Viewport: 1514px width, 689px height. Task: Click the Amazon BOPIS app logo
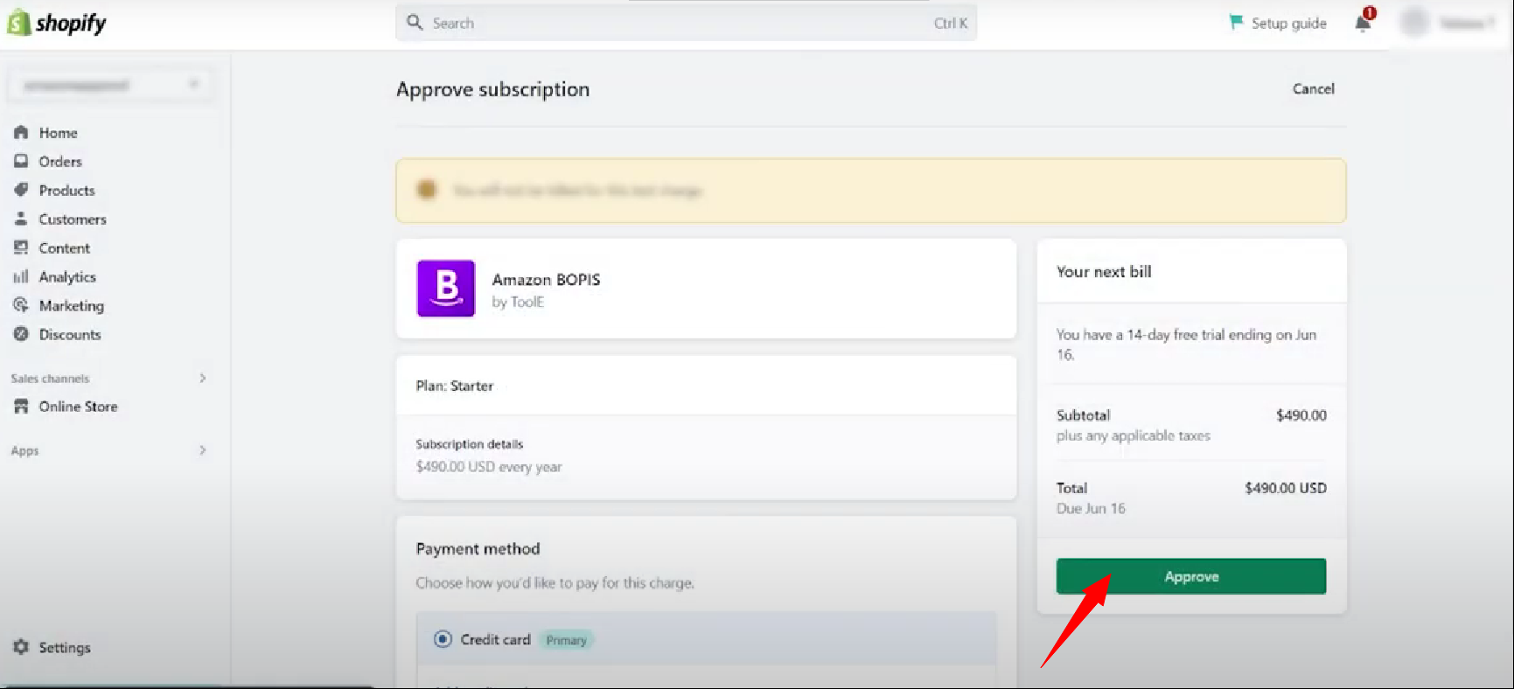(x=446, y=289)
